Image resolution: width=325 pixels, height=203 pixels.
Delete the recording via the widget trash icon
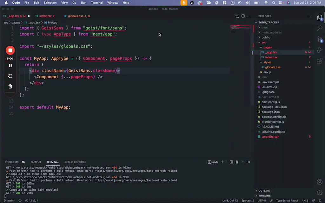click(x=10, y=86)
